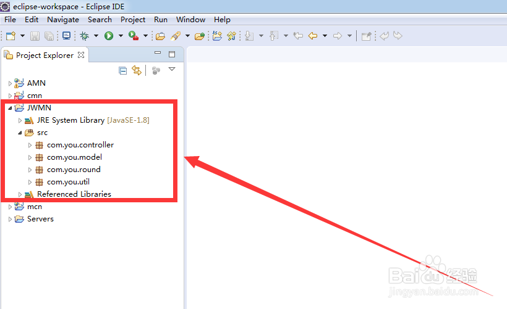Expand the AMN project node

click(x=10, y=83)
